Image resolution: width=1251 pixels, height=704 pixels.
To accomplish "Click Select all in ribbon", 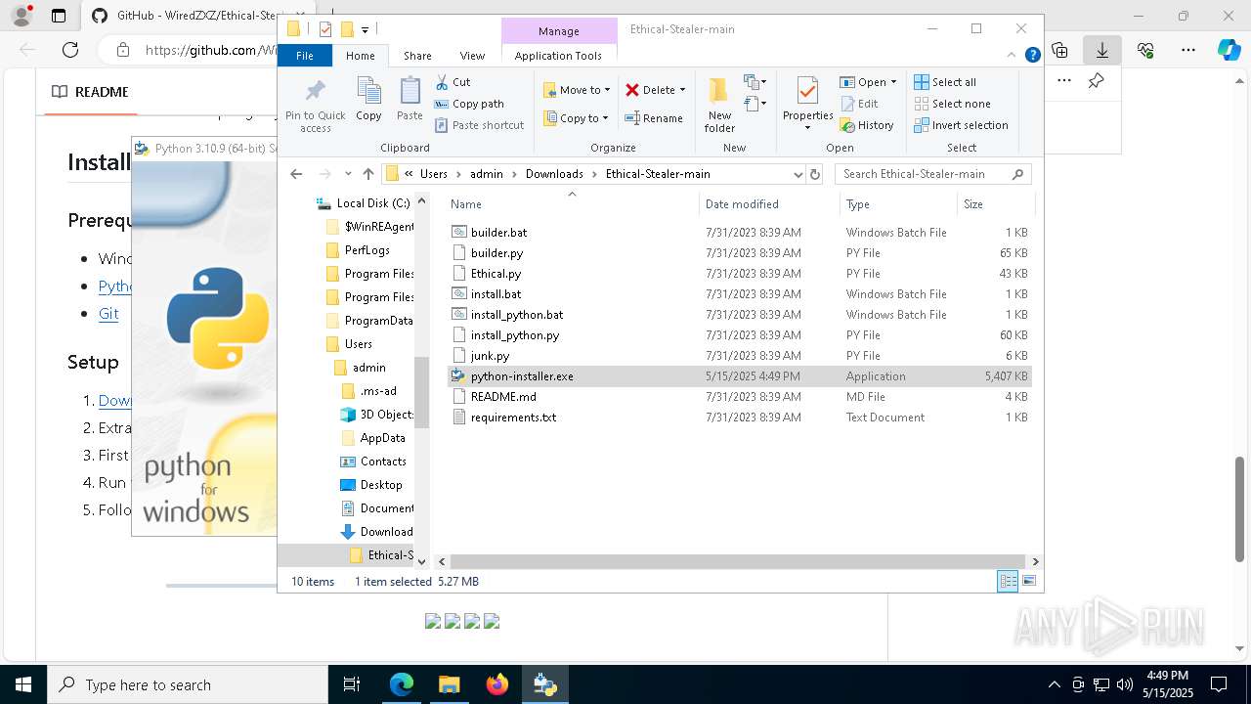I will (x=945, y=82).
